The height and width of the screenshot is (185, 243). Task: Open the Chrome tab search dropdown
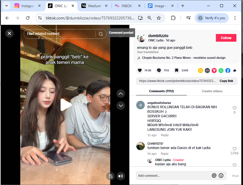pyautogui.click(x=7, y=6)
